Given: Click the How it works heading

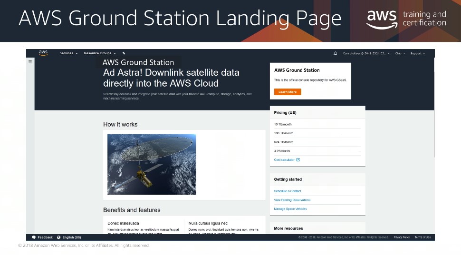Looking at the screenshot, I should (x=120, y=125).
